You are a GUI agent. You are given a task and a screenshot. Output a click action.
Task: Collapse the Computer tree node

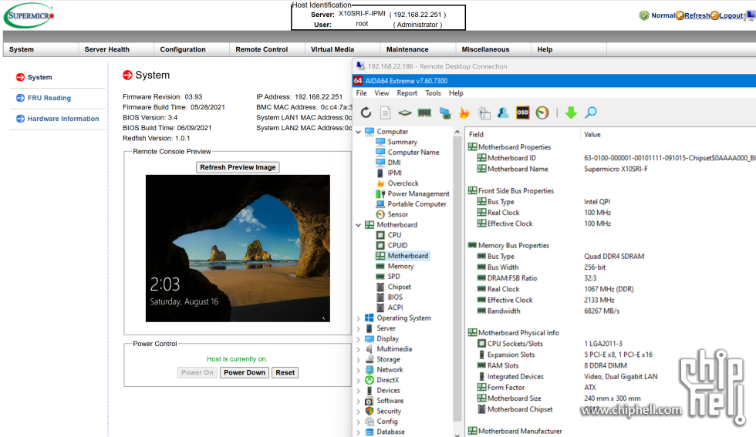358,132
